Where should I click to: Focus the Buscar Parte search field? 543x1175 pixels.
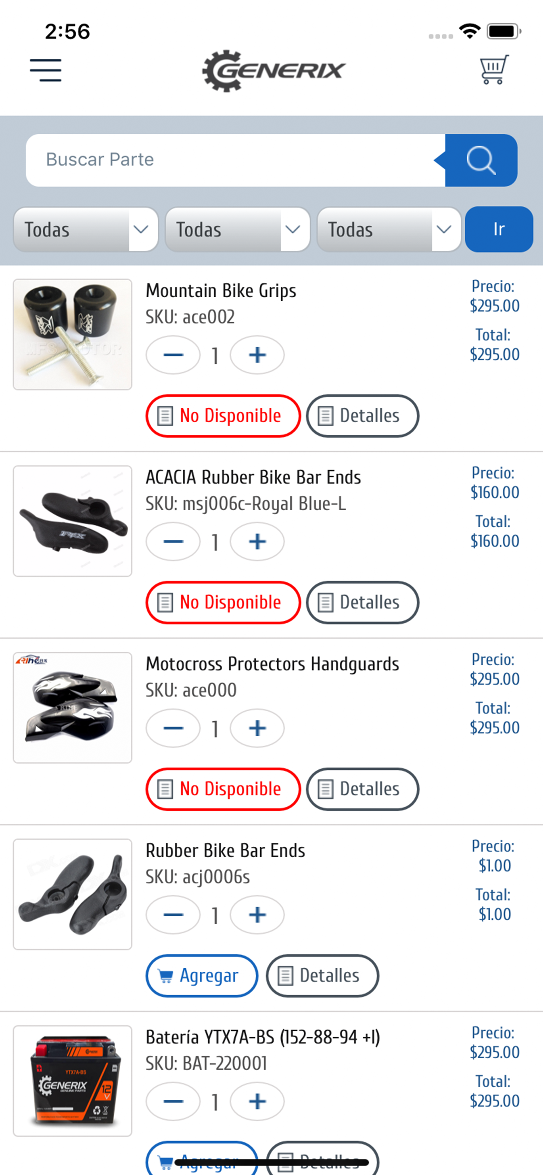coord(236,160)
